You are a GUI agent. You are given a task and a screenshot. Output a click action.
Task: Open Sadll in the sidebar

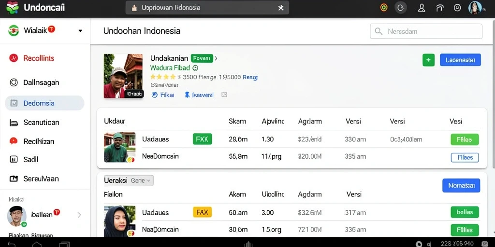coord(30,159)
